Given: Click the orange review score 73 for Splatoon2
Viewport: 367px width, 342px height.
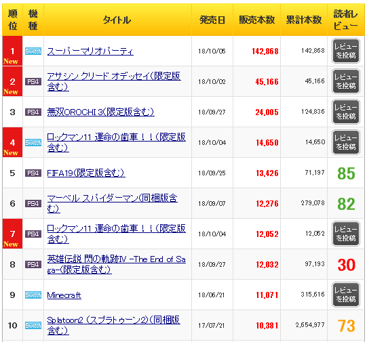Looking at the screenshot, I should pos(346,326).
